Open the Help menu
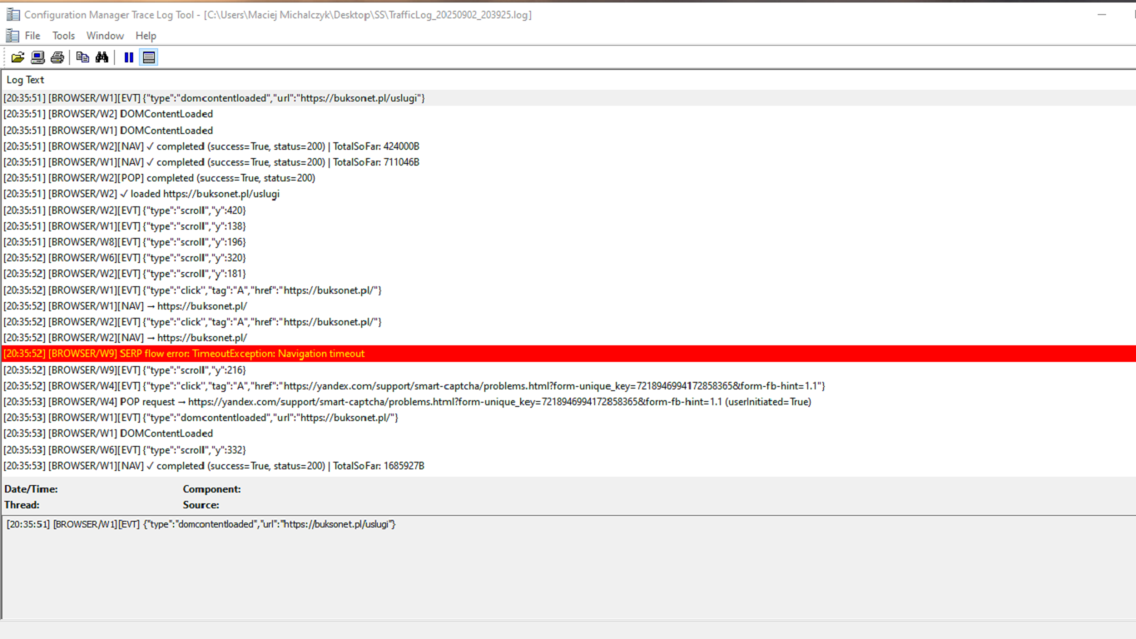 pyautogui.click(x=146, y=35)
